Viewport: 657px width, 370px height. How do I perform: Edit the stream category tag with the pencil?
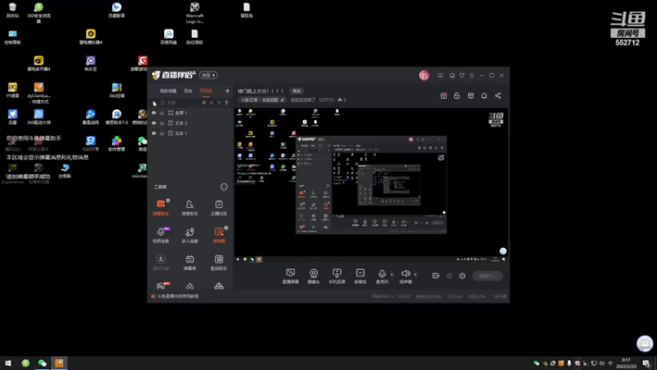tap(283, 99)
